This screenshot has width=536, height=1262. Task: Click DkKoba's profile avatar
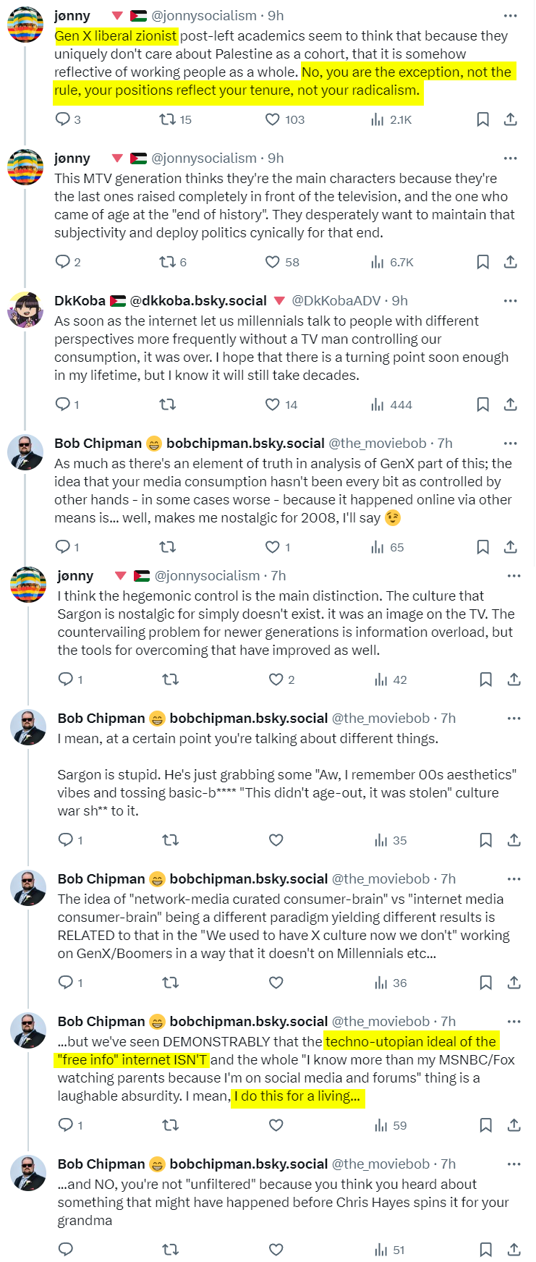click(25, 310)
